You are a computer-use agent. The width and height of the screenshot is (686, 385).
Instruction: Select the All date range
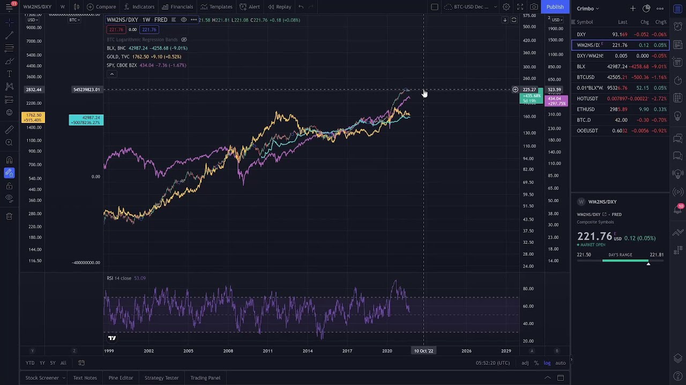(63, 363)
